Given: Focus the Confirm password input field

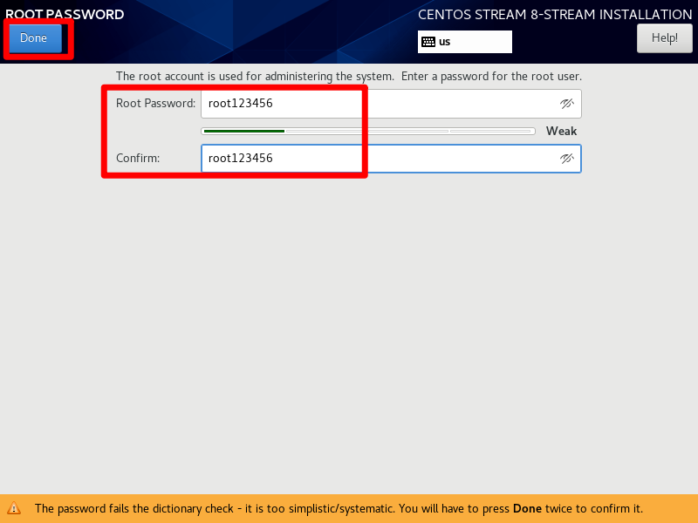Looking at the screenshot, I should pyautogui.click(x=391, y=159).
